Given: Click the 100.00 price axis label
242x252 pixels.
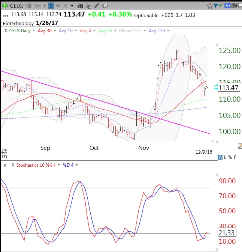Looking at the screenshot, I should tap(230, 131).
